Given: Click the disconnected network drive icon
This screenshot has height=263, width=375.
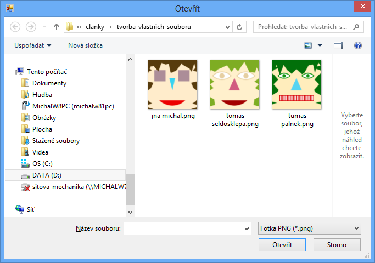Looking at the screenshot, I should (x=25, y=187).
